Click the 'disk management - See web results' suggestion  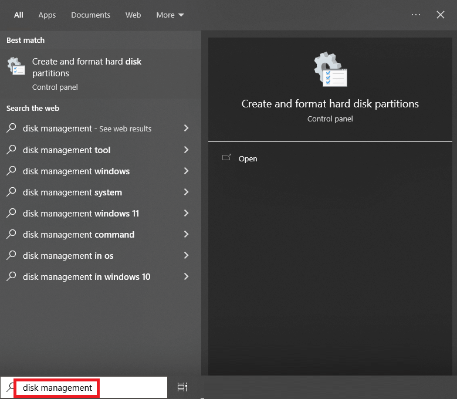click(x=100, y=129)
